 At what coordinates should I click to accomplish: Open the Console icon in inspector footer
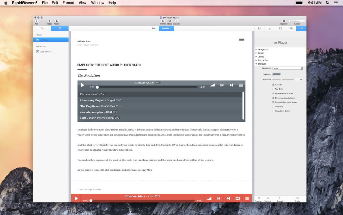pos(280,199)
